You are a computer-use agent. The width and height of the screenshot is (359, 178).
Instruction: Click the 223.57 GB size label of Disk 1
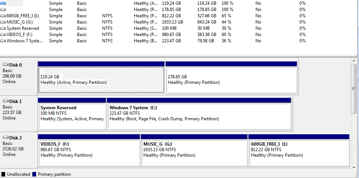[x=12, y=113]
